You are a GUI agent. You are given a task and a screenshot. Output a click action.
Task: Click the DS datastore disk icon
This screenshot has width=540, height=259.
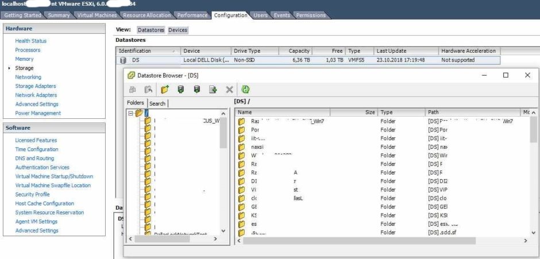(123, 60)
